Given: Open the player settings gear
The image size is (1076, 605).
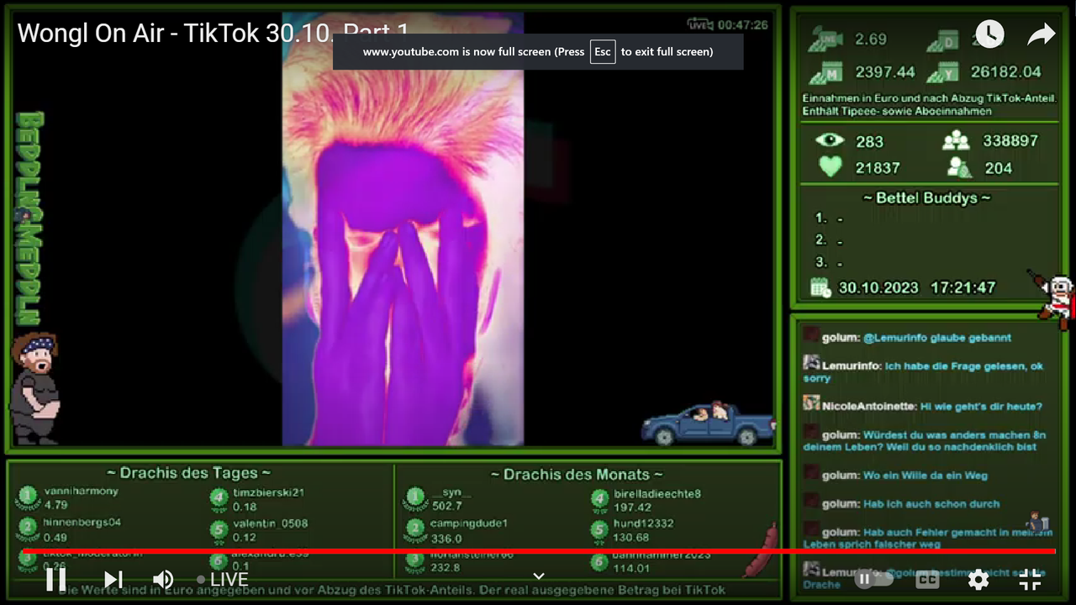Looking at the screenshot, I should [978, 579].
